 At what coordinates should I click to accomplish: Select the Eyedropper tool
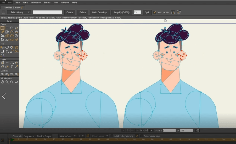(16, 67)
